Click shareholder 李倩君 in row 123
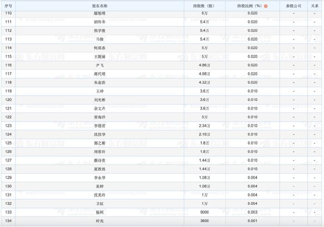Image resolution: width=324 pixels, height=227 pixels. 100,126
